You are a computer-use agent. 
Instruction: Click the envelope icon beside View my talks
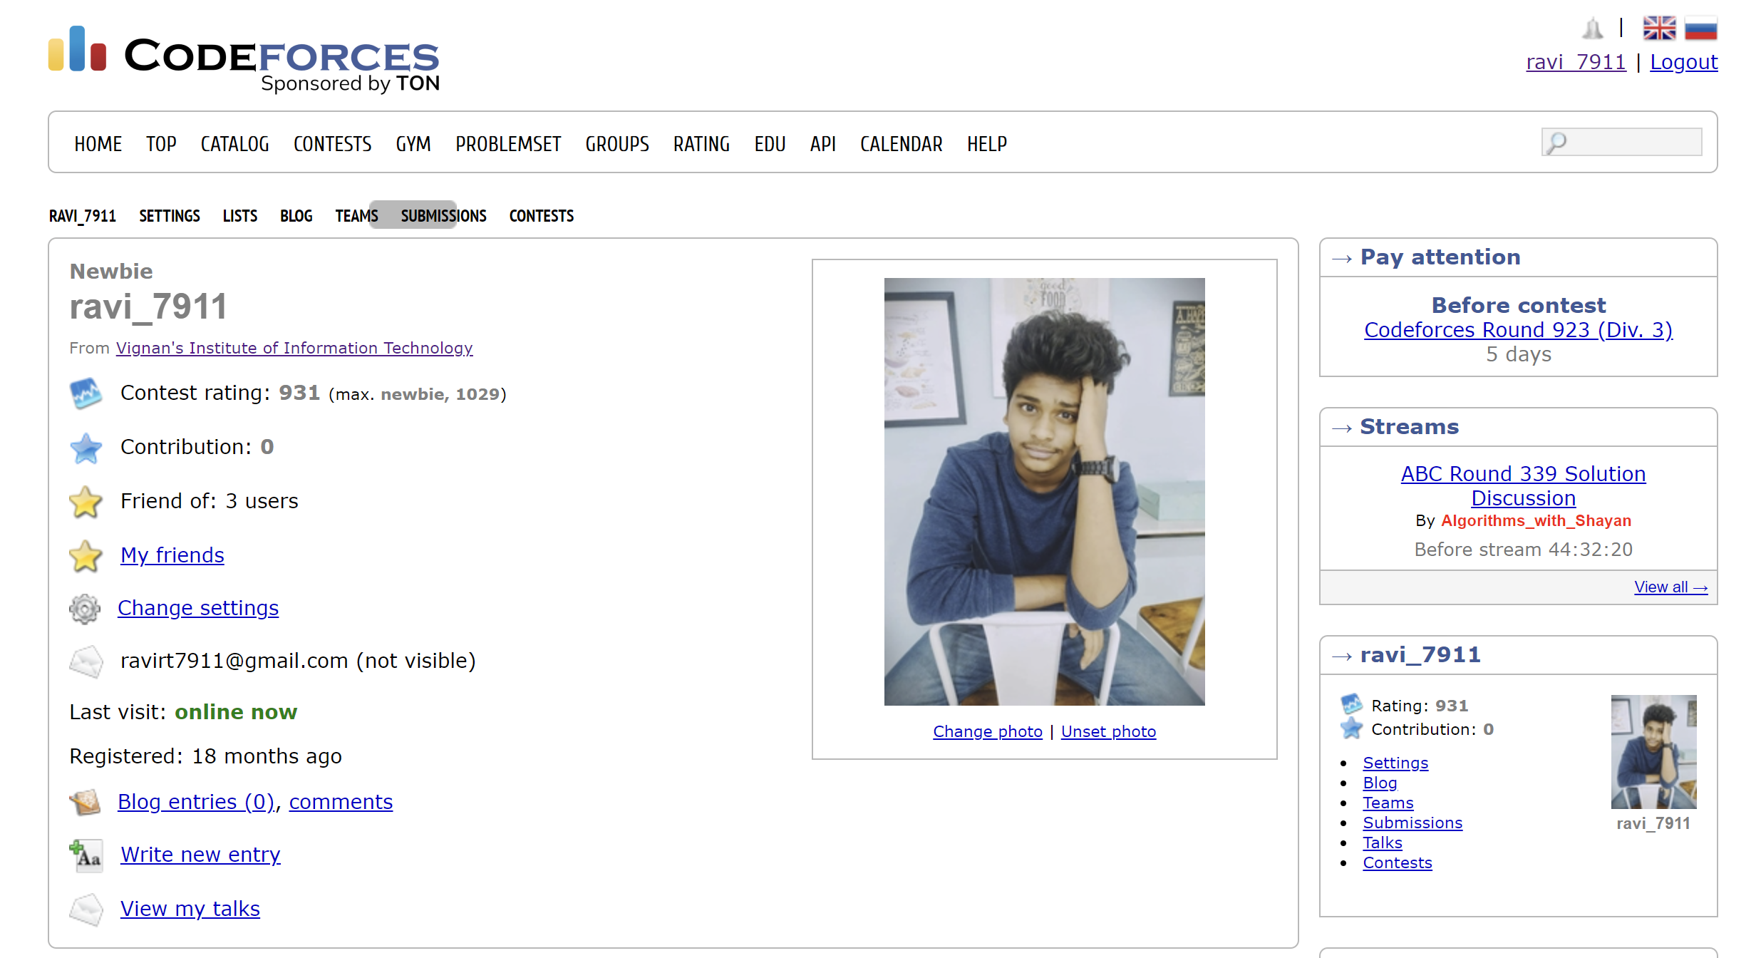point(86,910)
